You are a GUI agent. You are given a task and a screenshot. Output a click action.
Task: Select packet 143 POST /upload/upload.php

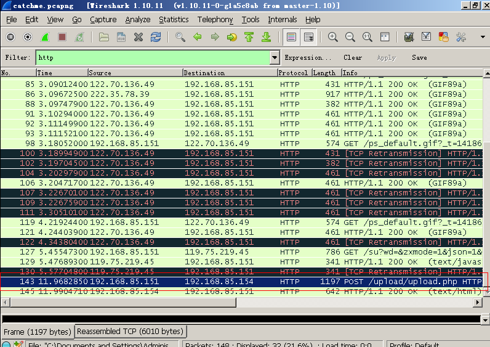coord(241,282)
